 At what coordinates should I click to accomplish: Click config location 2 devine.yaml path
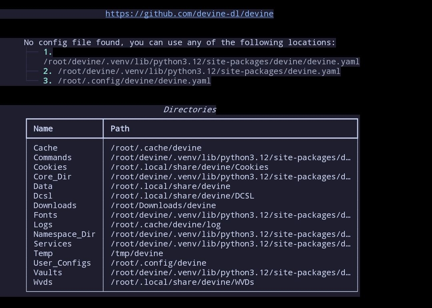click(x=199, y=72)
